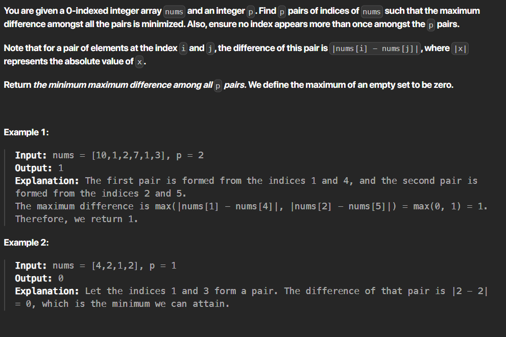The width and height of the screenshot is (506, 337).
Task: Click 'Explanation:' label in Example 1
Action: point(47,181)
